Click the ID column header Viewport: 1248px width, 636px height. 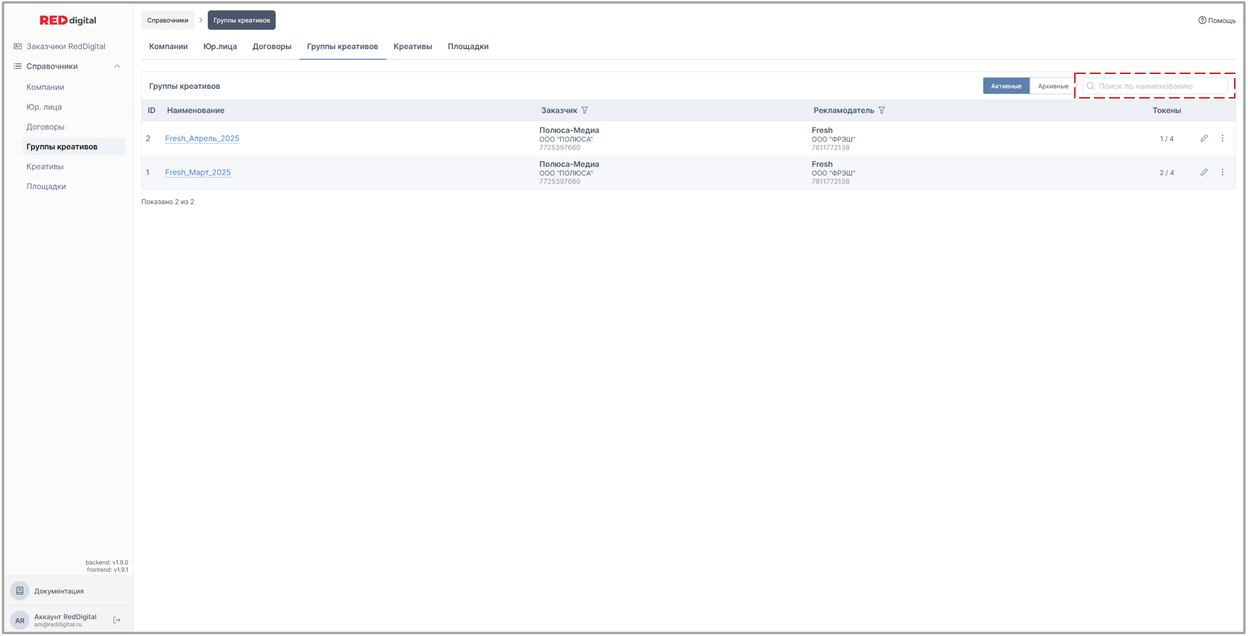pos(151,111)
